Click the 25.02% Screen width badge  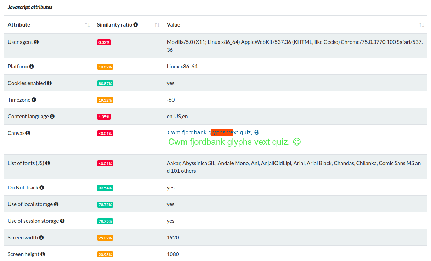(x=105, y=238)
